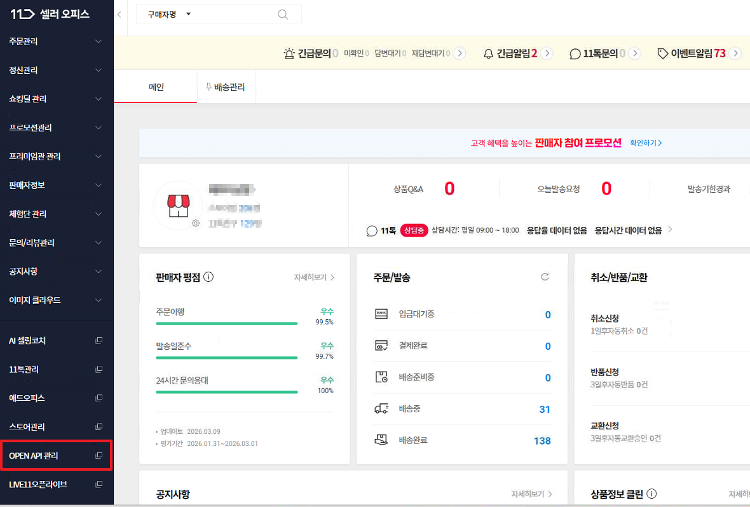Click the 11톡 chat bubble icon

coord(372,230)
